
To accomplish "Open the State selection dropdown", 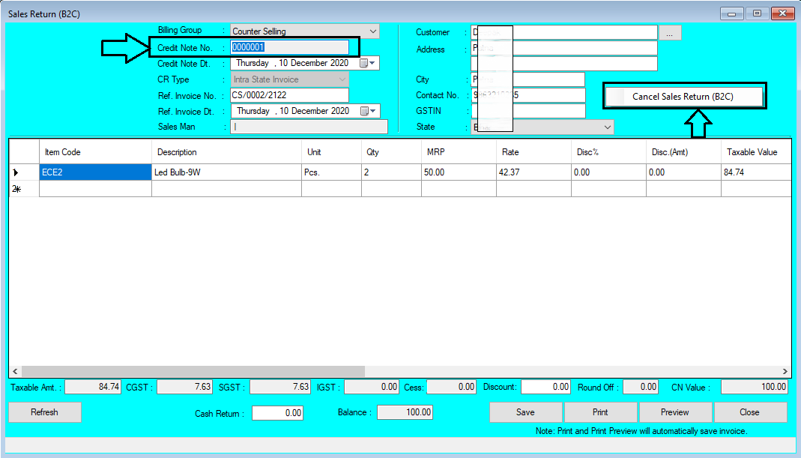I will click(606, 127).
